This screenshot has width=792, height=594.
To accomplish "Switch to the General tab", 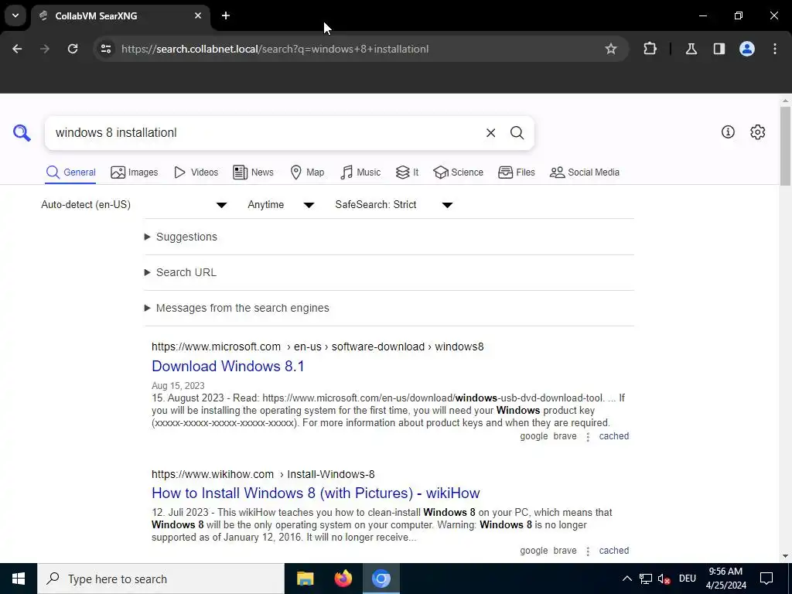I will [70, 172].
